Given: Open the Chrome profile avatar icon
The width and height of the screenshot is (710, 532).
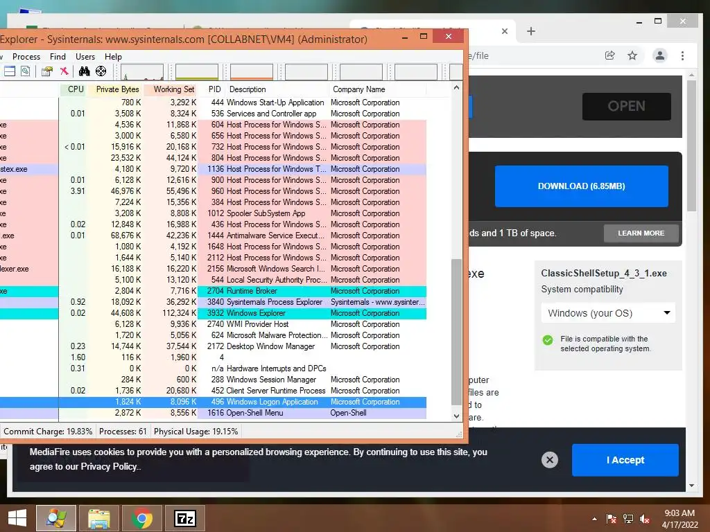Looking at the screenshot, I should [660, 55].
